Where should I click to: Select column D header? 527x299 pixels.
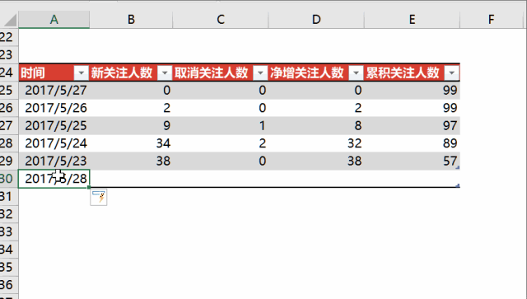(316, 20)
